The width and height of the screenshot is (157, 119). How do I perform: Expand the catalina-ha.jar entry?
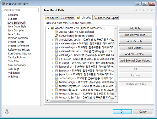[x=53, y=48]
